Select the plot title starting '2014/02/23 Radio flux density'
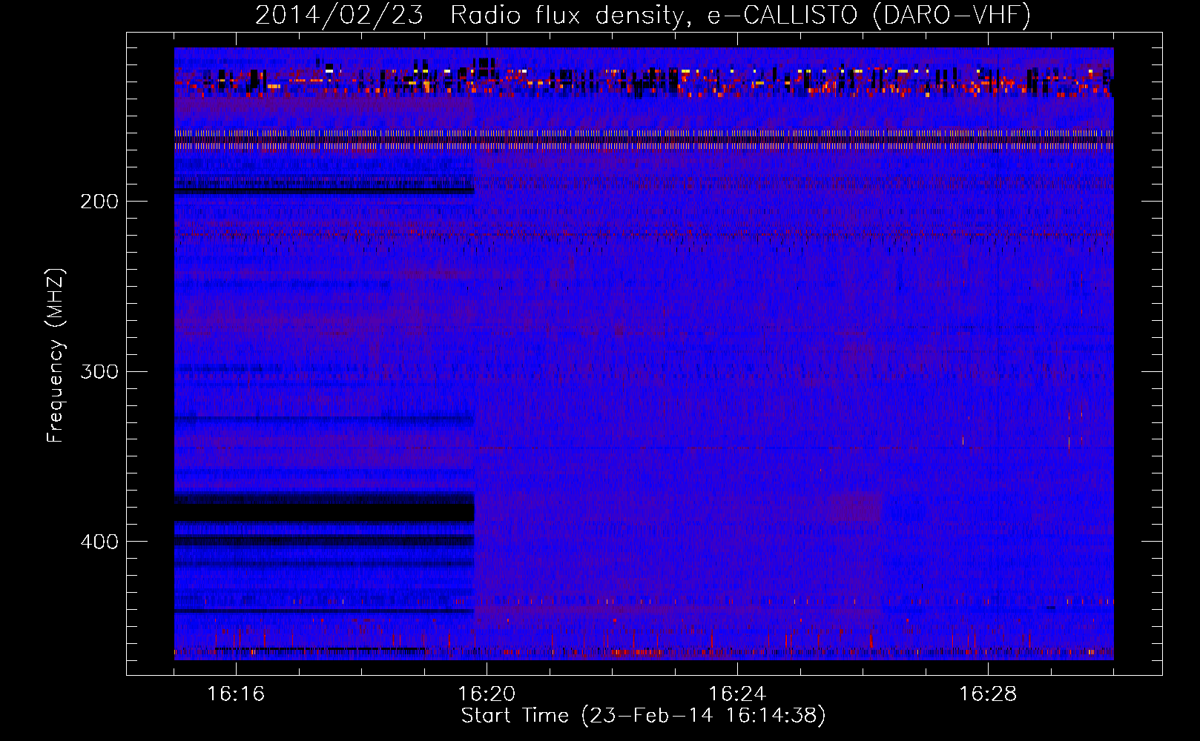Screen dimensions: 1200x741 643,15
